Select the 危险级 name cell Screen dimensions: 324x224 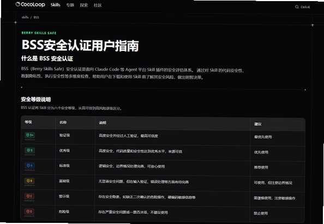(64, 211)
